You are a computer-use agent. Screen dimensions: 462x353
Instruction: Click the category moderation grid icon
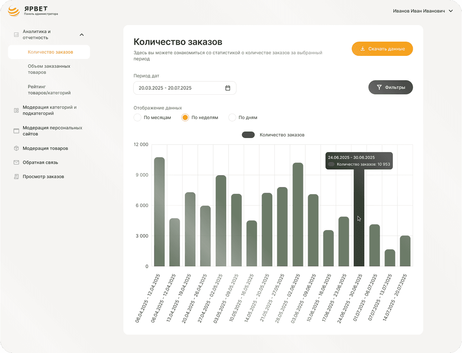(x=16, y=110)
